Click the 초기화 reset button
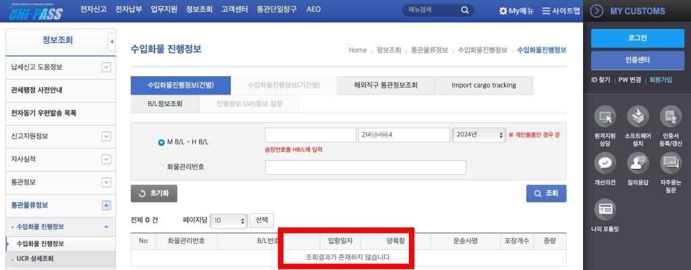Screen dimensions: 691x270 click(x=155, y=193)
